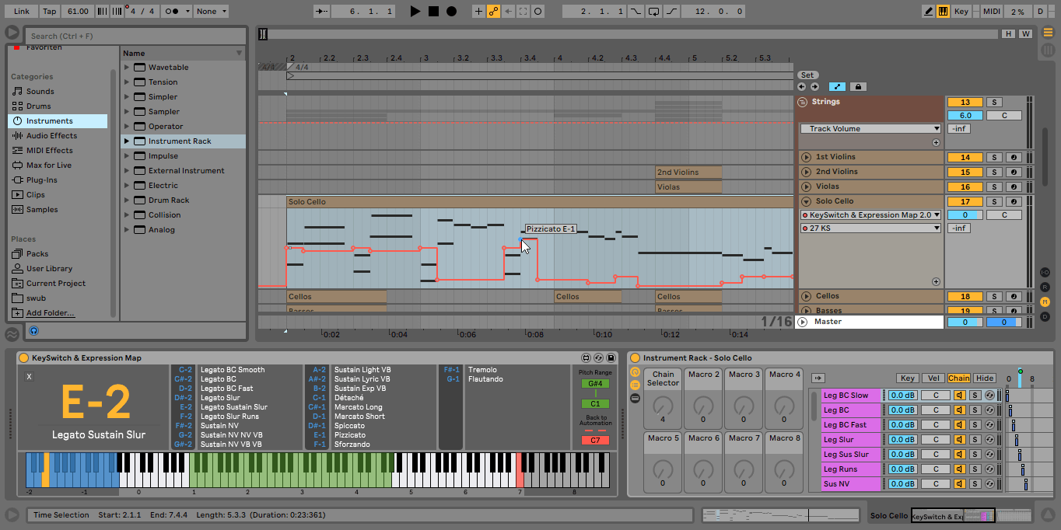Viewport: 1061px width, 530px height.
Task: Expand the Wavetable instrument folder
Action: (x=127, y=67)
